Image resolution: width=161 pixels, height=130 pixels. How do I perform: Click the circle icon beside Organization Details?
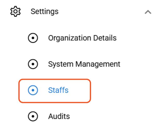point(33,38)
